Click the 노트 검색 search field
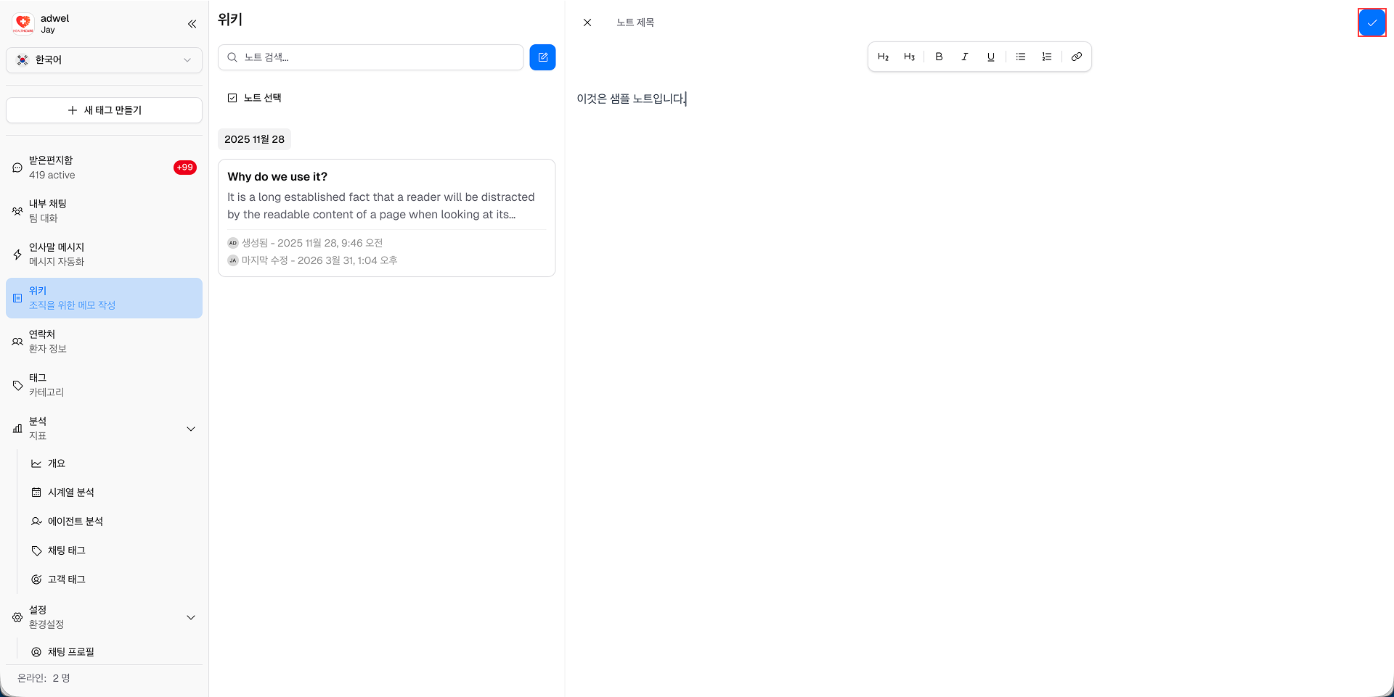Viewport: 1394px width, 697px height. click(x=370, y=57)
